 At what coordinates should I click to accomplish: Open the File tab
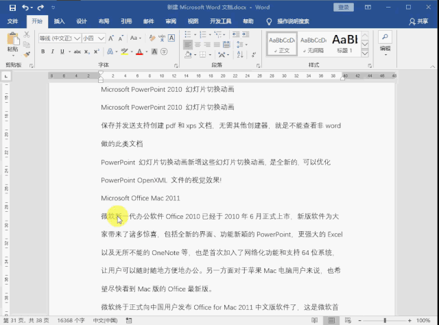point(12,21)
